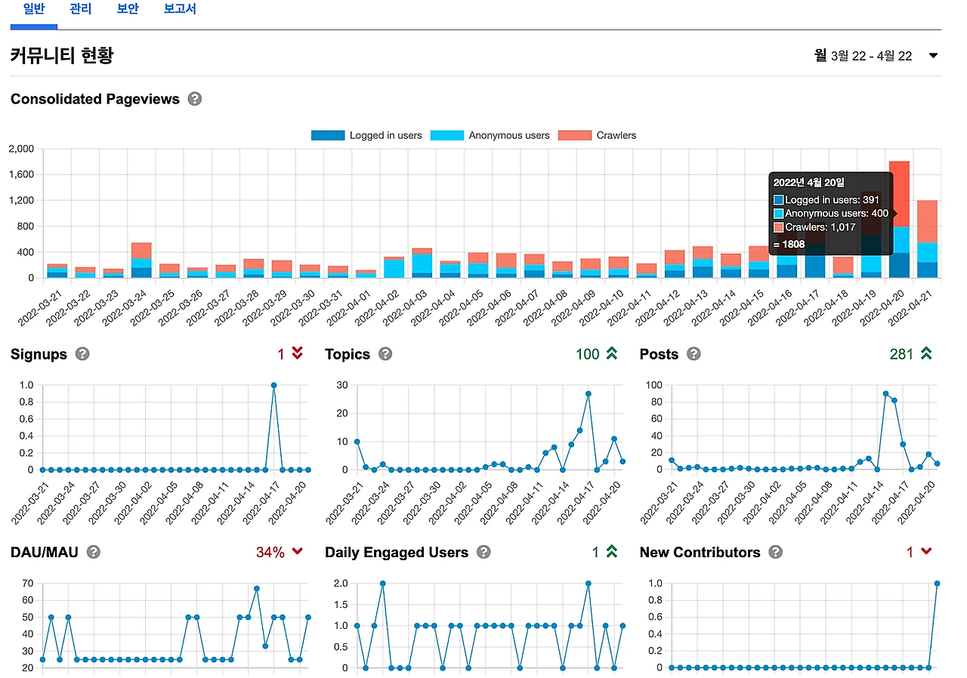This screenshot has height=678, width=967.
Task: Click the Signups question mark help icon
Action: pos(82,354)
